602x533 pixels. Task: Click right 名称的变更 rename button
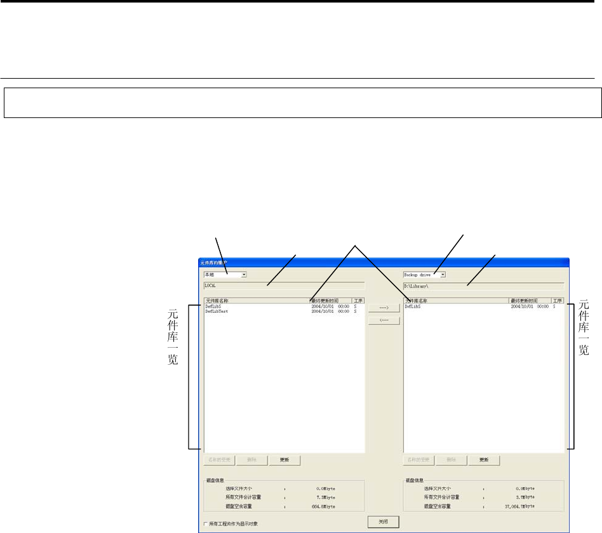click(418, 460)
